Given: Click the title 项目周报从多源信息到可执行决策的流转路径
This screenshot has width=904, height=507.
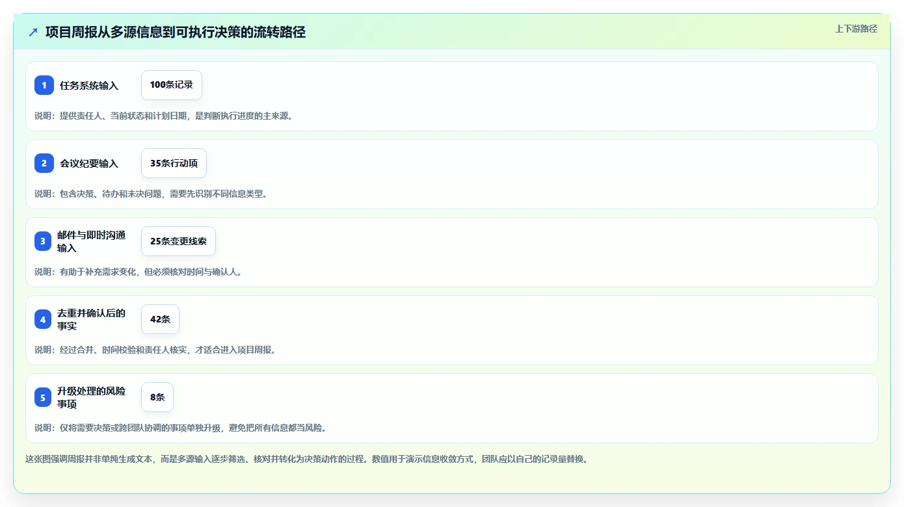Looking at the screenshot, I should [176, 32].
